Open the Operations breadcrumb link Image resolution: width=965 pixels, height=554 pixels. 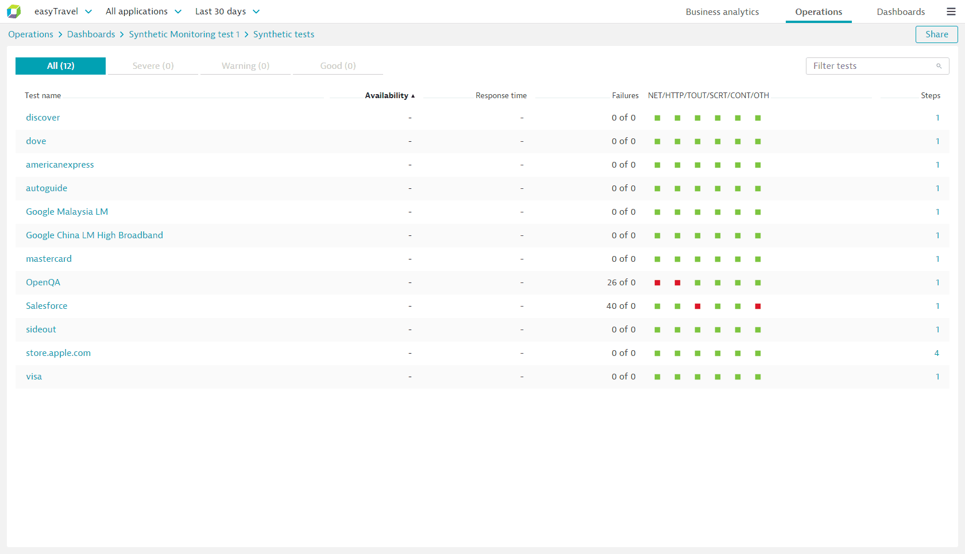[x=30, y=34]
